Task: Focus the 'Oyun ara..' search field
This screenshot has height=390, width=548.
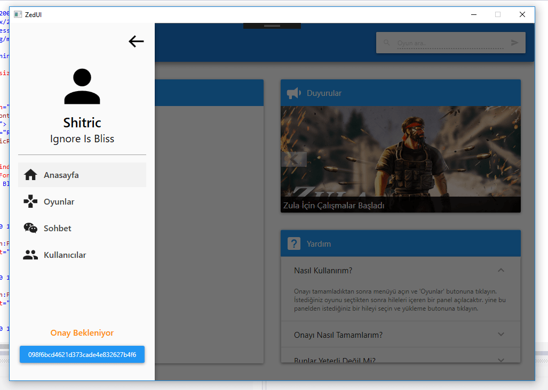Action: pos(450,43)
